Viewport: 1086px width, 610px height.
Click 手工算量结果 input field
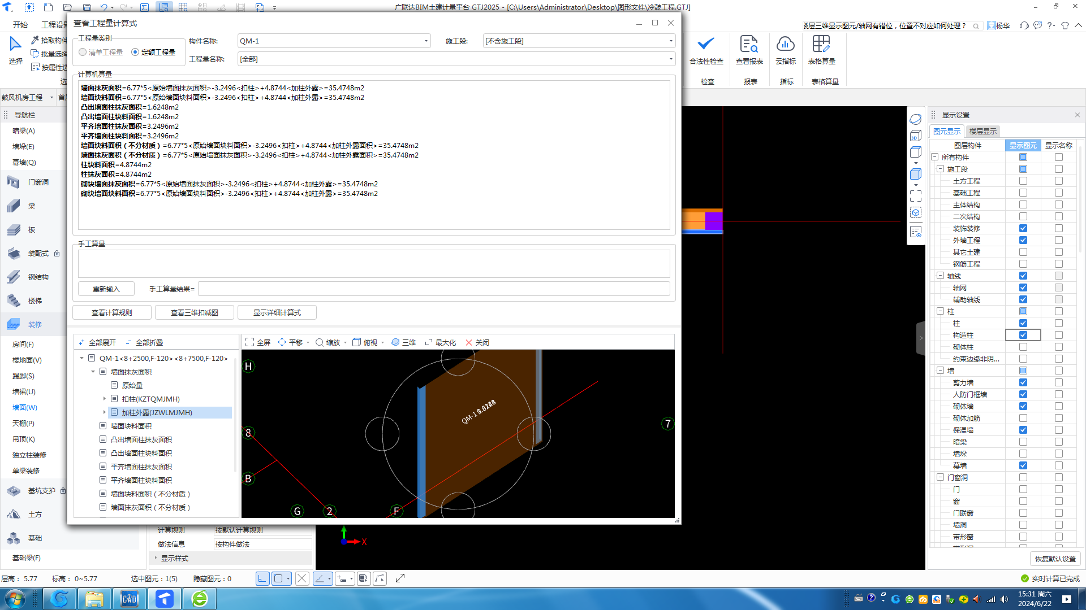pos(434,289)
